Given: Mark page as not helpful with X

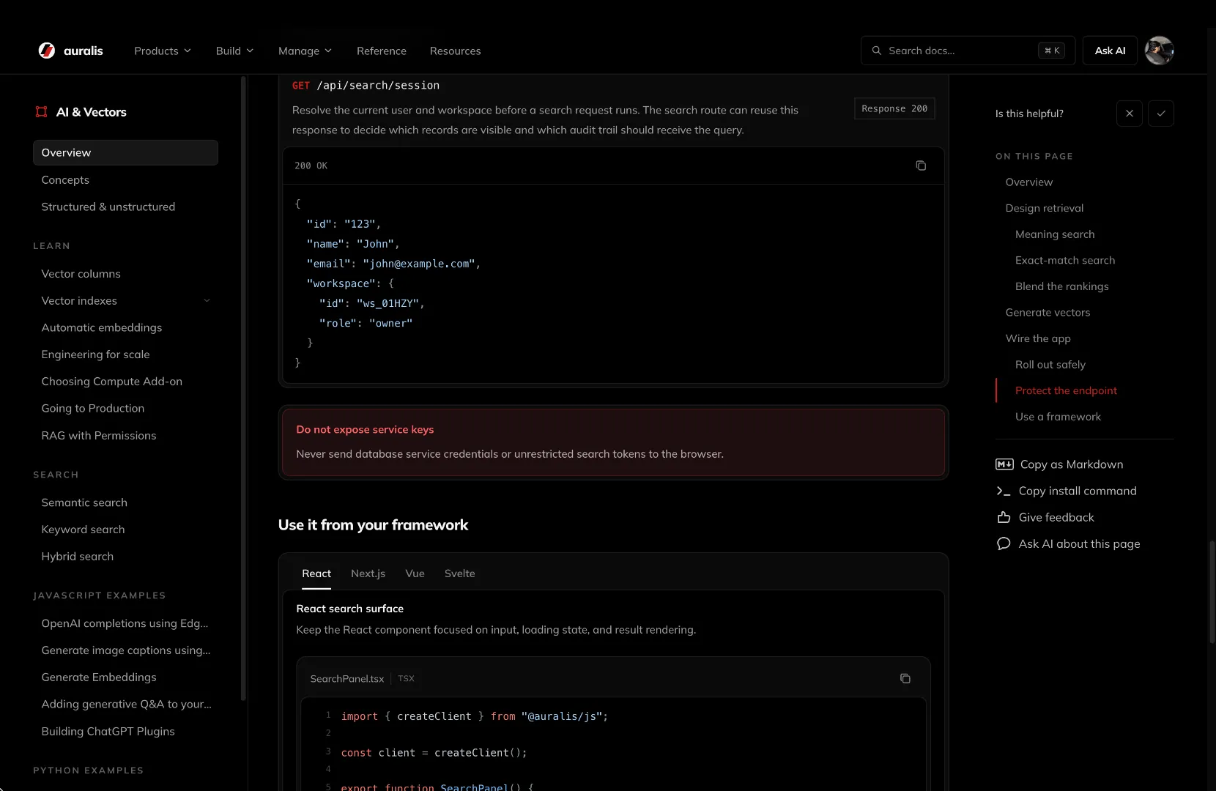Looking at the screenshot, I should (x=1129, y=114).
